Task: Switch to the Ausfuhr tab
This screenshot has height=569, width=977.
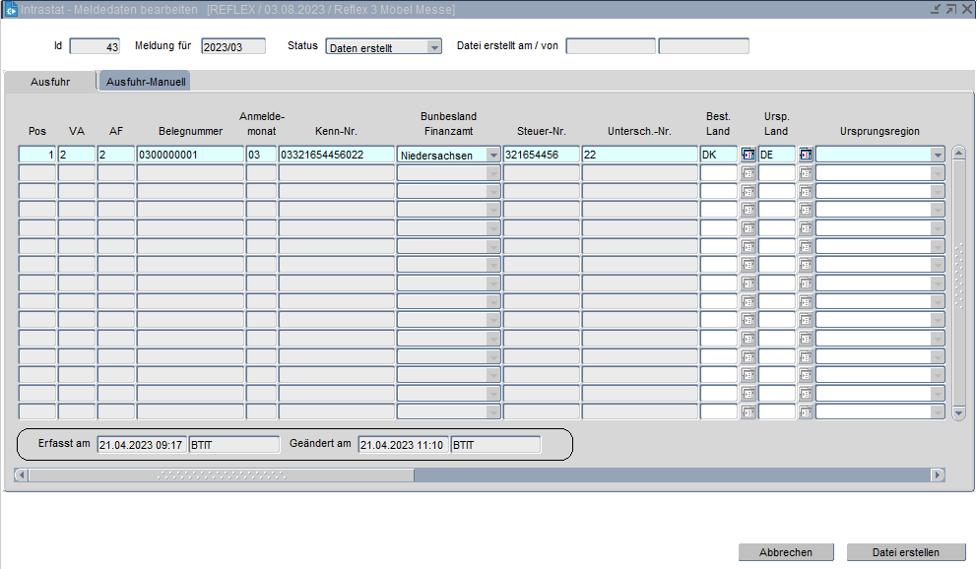Action: point(49,82)
